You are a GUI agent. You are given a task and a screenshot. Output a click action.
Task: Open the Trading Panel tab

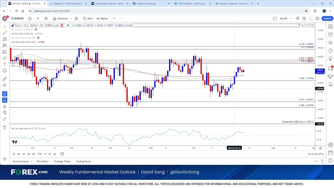coord(83,161)
